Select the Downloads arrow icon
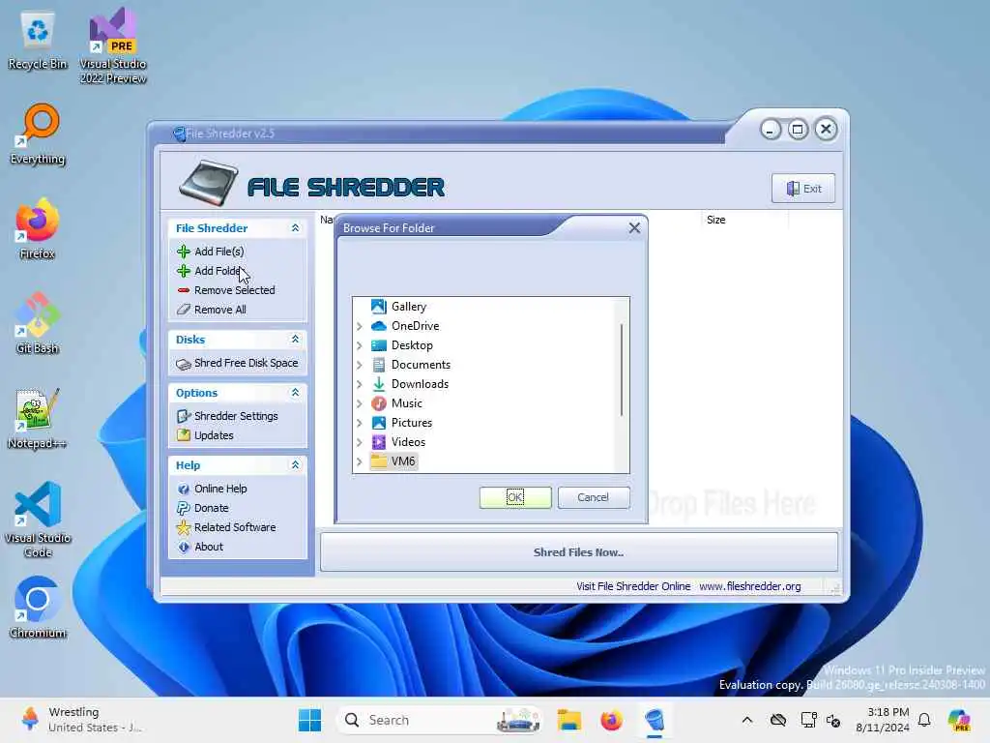 [379, 384]
